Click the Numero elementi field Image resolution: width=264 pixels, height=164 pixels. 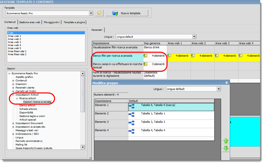point(111,95)
